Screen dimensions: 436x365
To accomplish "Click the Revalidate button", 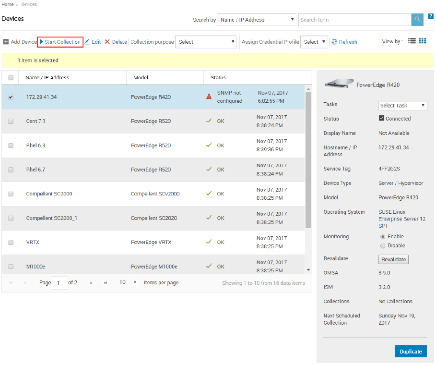I will tap(393, 259).
